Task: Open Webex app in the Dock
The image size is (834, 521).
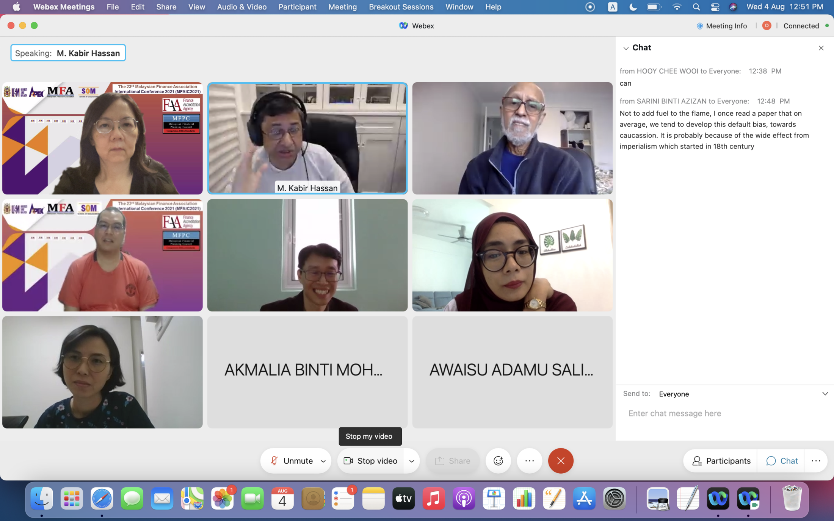Action: [x=718, y=499]
